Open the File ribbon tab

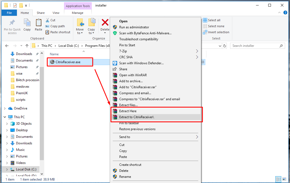click(9, 13)
